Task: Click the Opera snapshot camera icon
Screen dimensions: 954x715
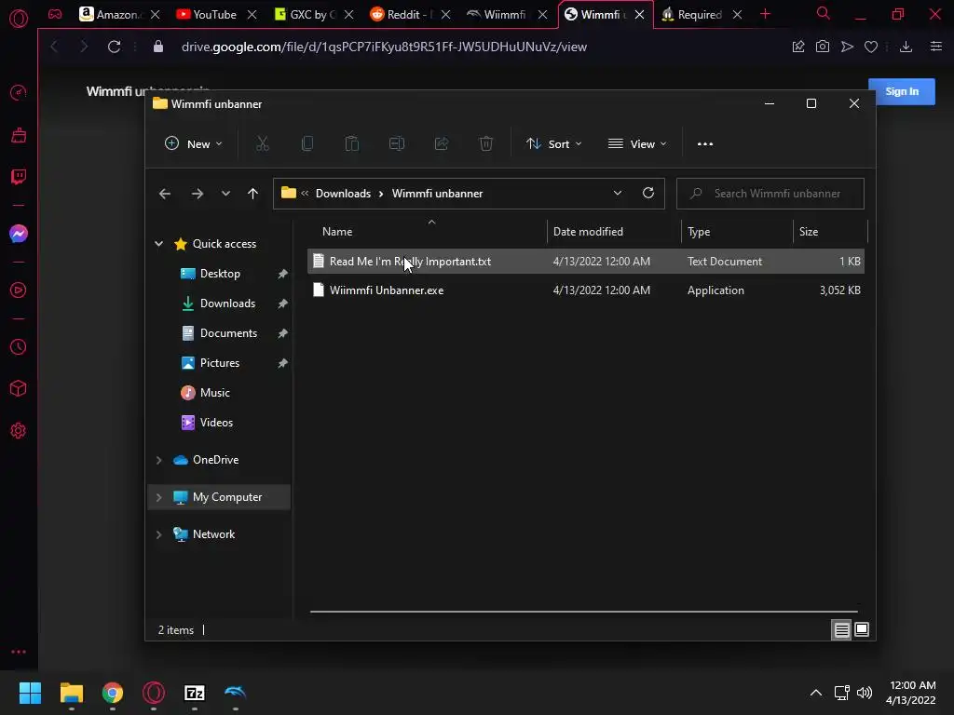Action: pos(822,47)
